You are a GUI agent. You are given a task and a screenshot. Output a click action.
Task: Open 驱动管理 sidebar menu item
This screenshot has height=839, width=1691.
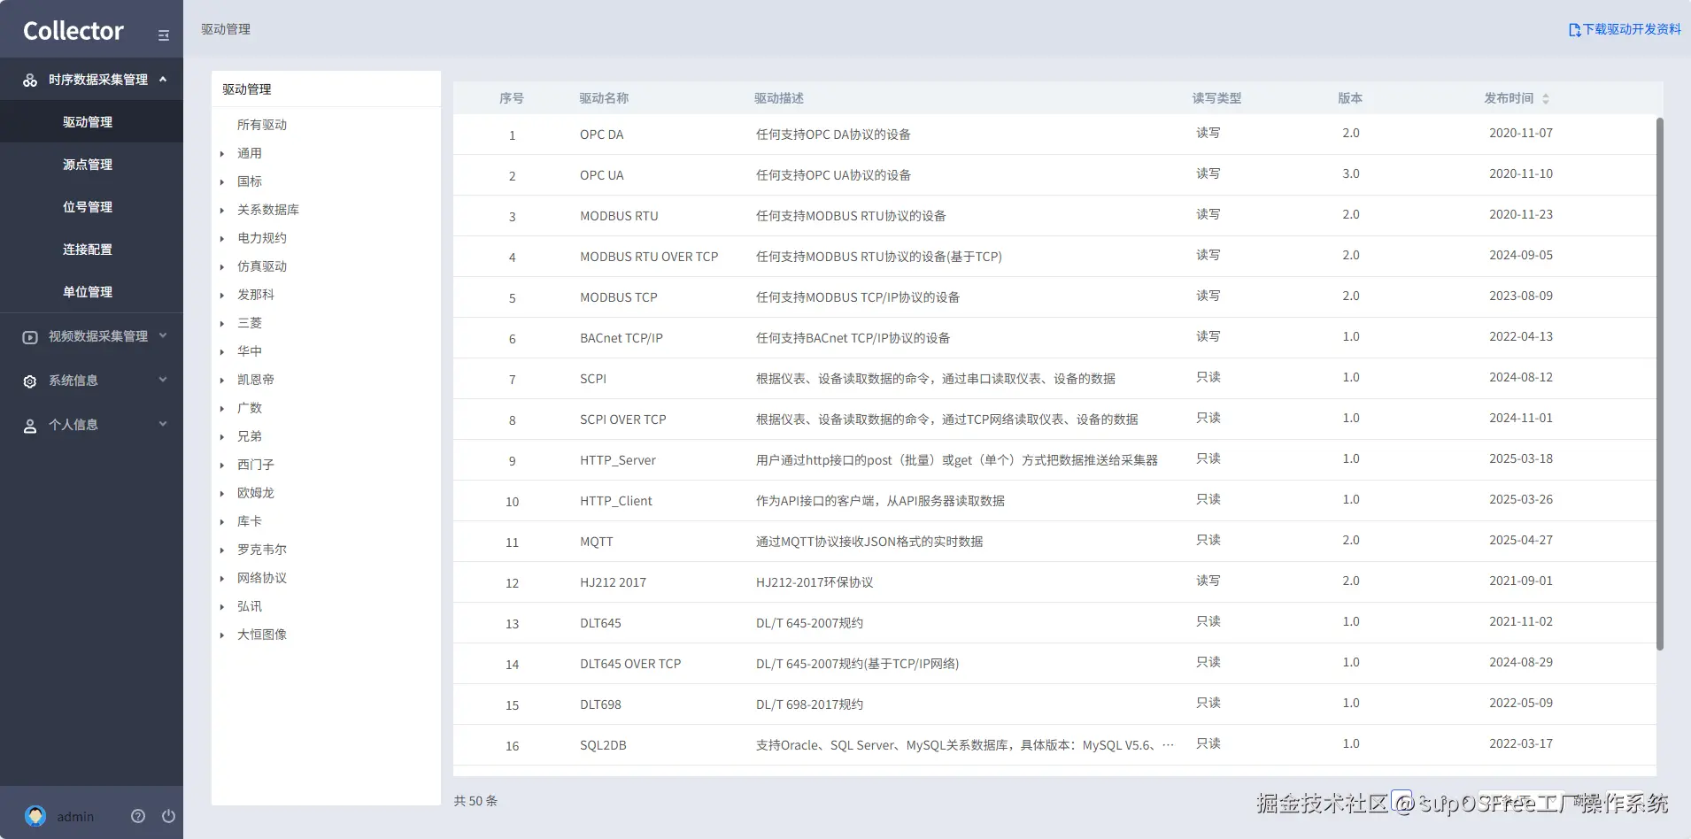point(91,122)
